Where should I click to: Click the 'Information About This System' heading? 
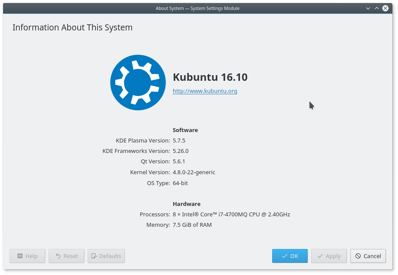tap(72, 27)
